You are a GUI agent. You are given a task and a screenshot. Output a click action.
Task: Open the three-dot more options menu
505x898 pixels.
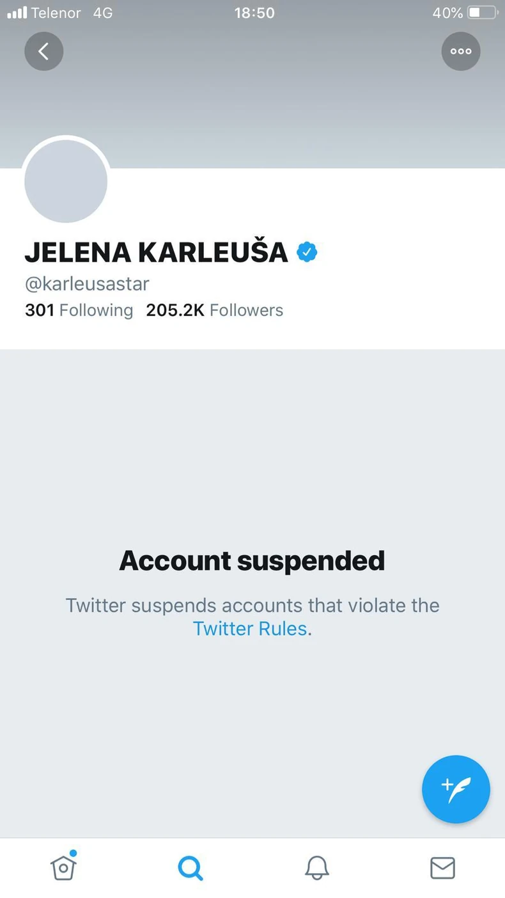pos(460,51)
